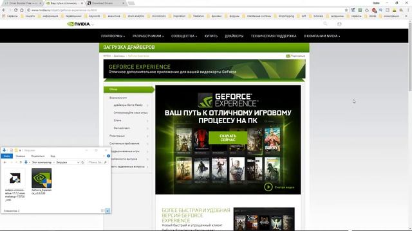Click the green square extension icon in Chrome
The height and width of the screenshot is (231, 412).
click(360, 10)
